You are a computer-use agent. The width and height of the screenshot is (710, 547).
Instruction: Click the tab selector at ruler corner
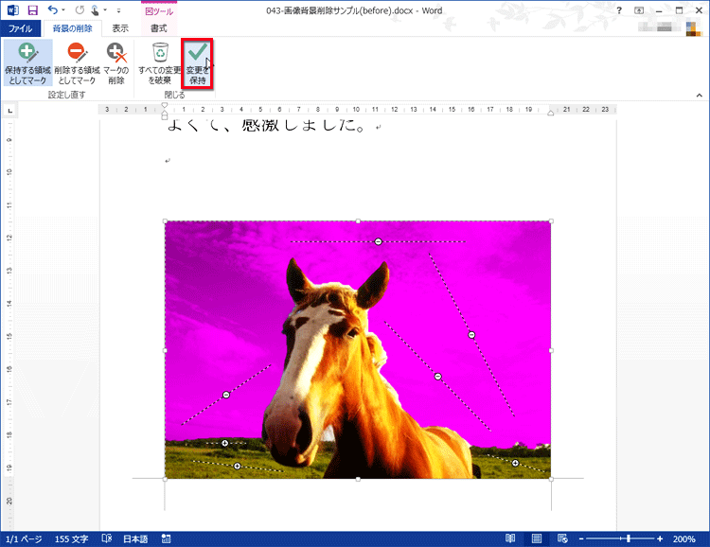[x=10, y=110]
